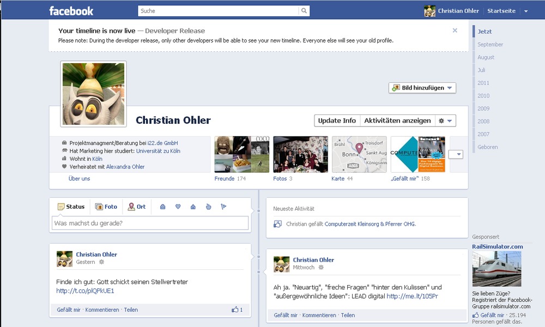Select the house life-event icon
The height and width of the screenshot is (327, 545).
click(193, 207)
